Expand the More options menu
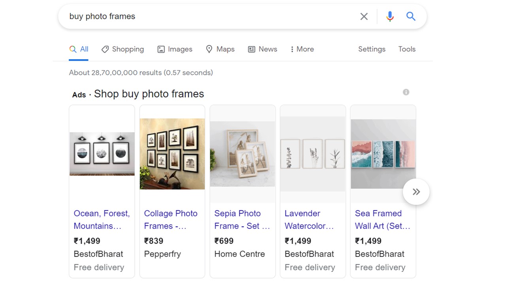This screenshot has height=284, width=506. (x=302, y=49)
